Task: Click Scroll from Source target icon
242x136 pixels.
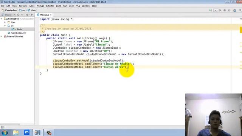Action: (x=18, y=15)
